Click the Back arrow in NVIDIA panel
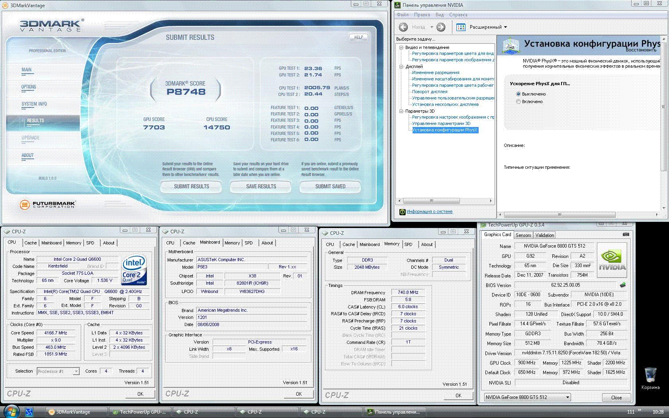Image resolution: width=669 pixels, height=418 pixels. tap(403, 27)
